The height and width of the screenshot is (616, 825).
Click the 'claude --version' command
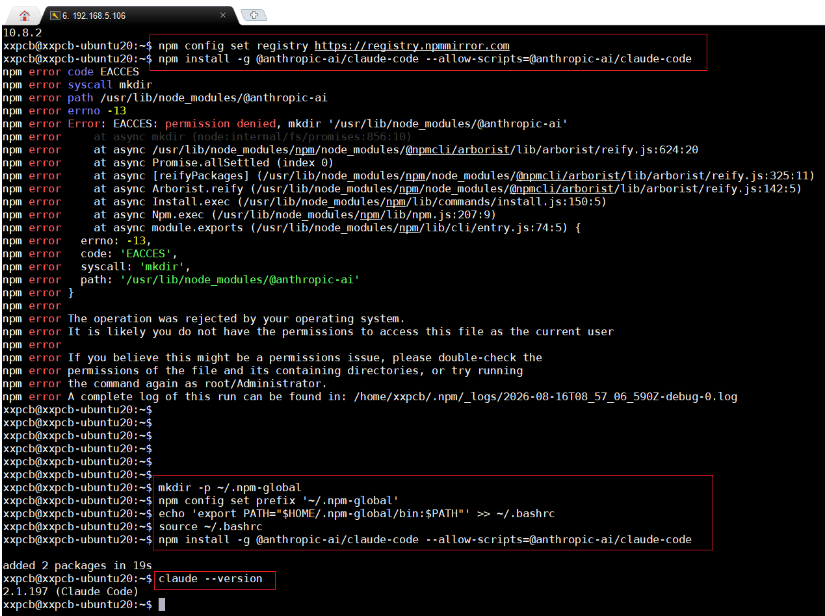211,578
